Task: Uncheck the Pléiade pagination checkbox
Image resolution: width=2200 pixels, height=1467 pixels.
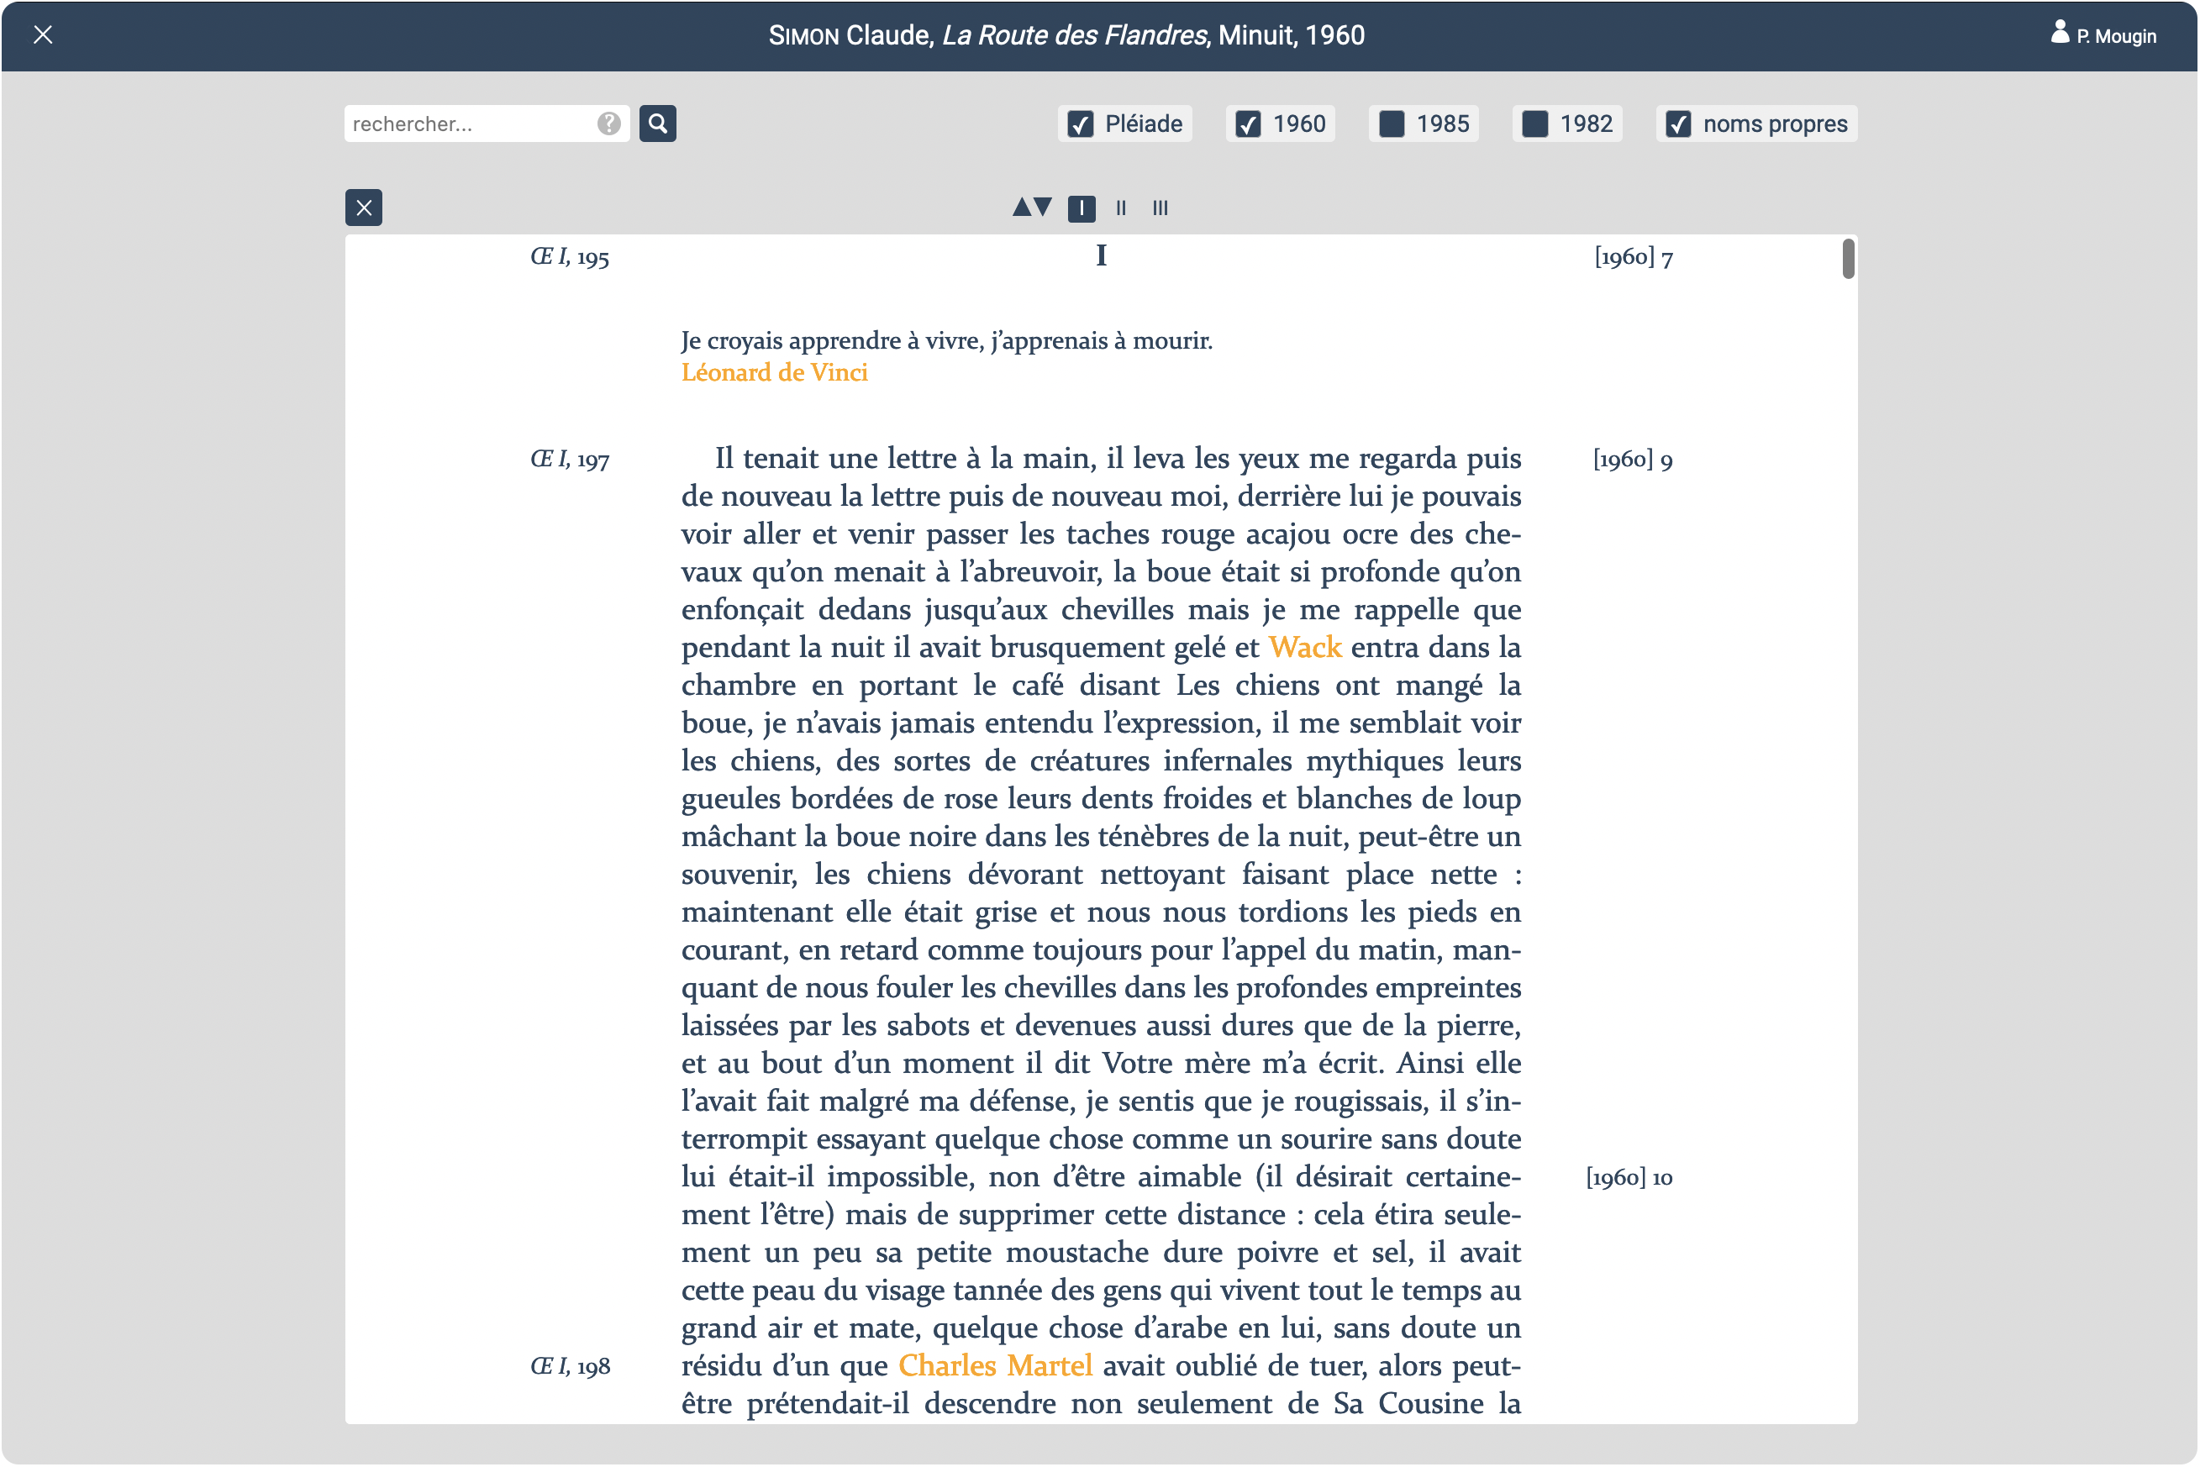Action: point(1081,124)
